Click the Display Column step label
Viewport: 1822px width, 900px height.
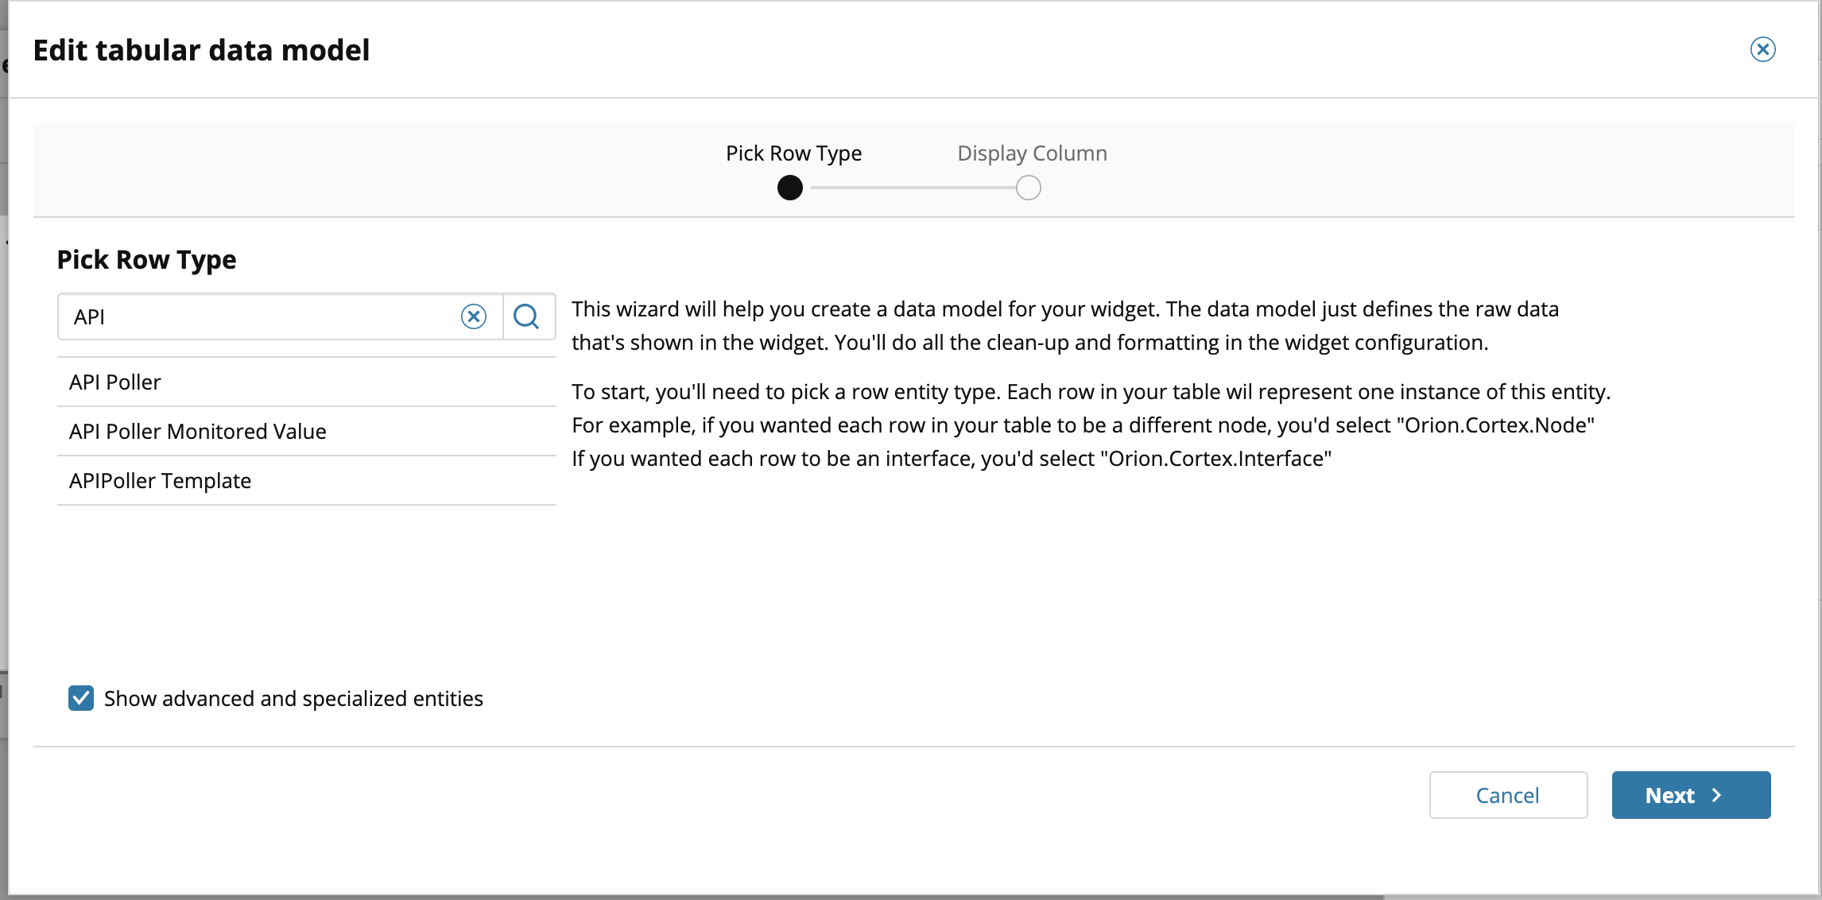pyautogui.click(x=1032, y=153)
